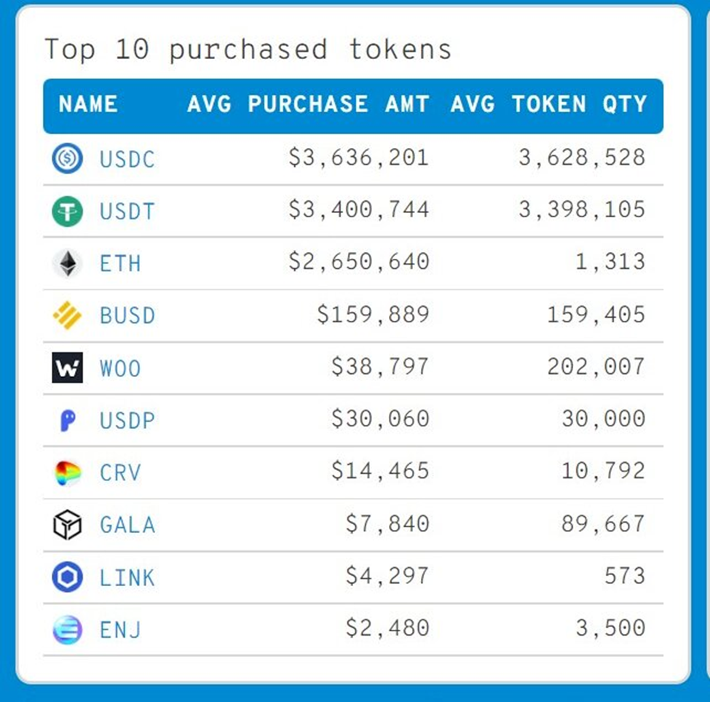Sort by AVG TOKEN QTY header
The image size is (710, 702).
[548, 104]
